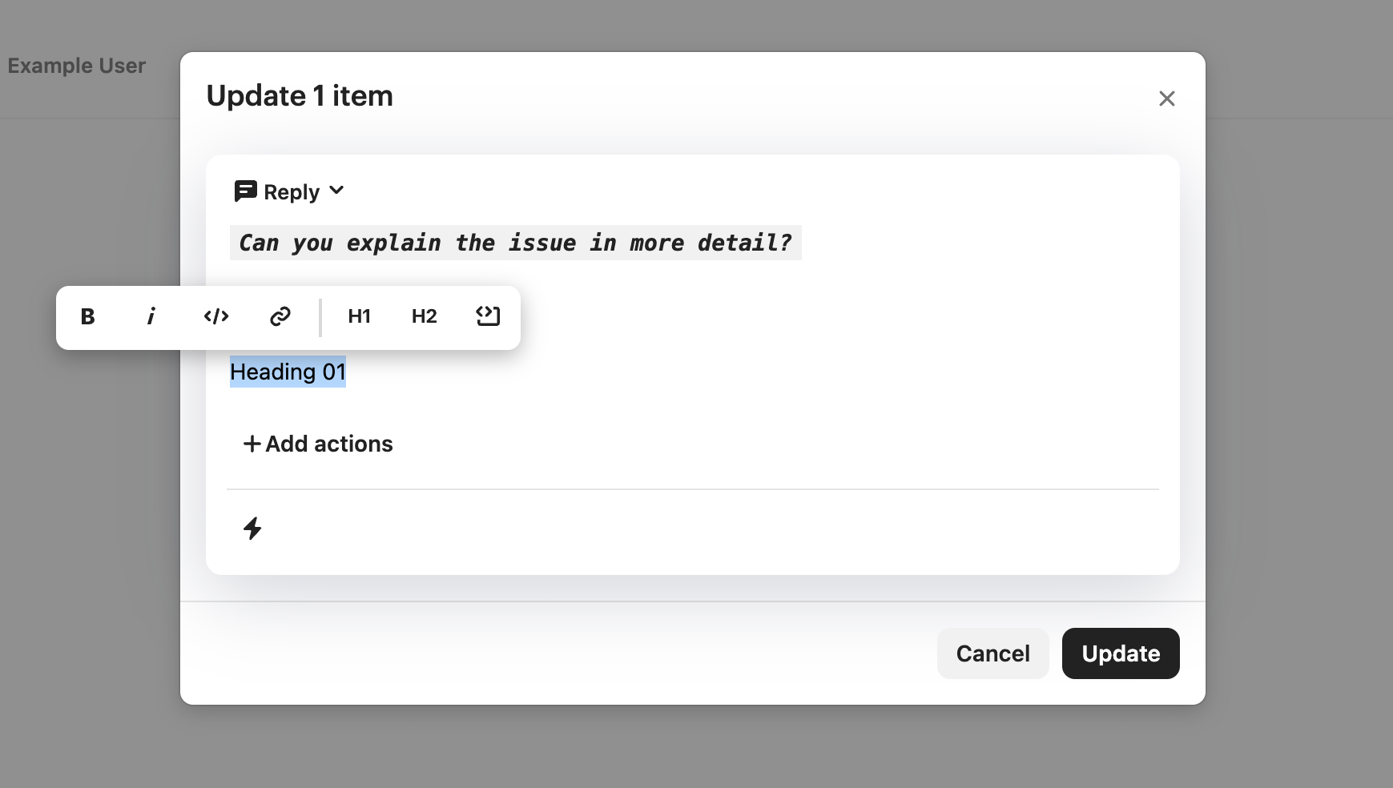This screenshot has width=1393, height=788.
Task: Click the Example User name in background
Action: point(77,66)
